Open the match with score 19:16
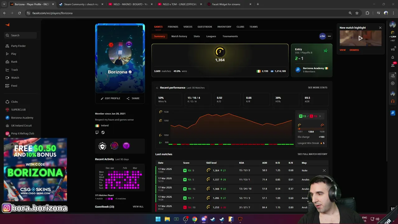 (x=242, y=189)
